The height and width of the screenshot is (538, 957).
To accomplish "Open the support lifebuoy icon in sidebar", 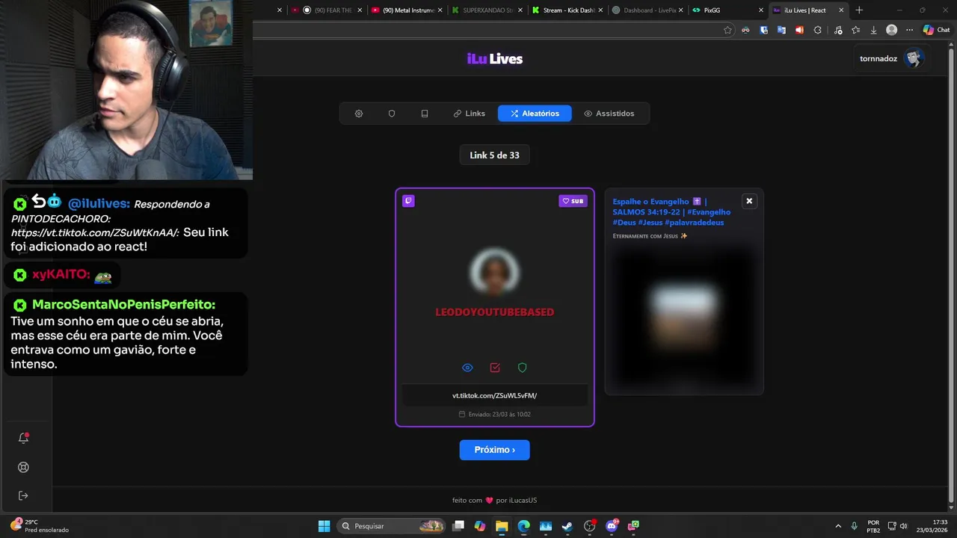I will click(x=23, y=467).
